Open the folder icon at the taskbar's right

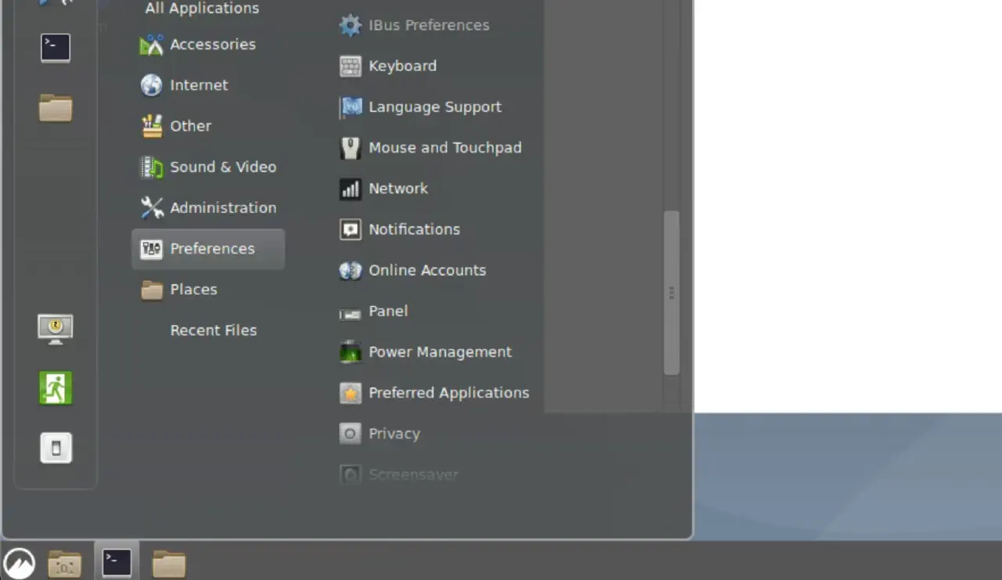pyautogui.click(x=168, y=563)
